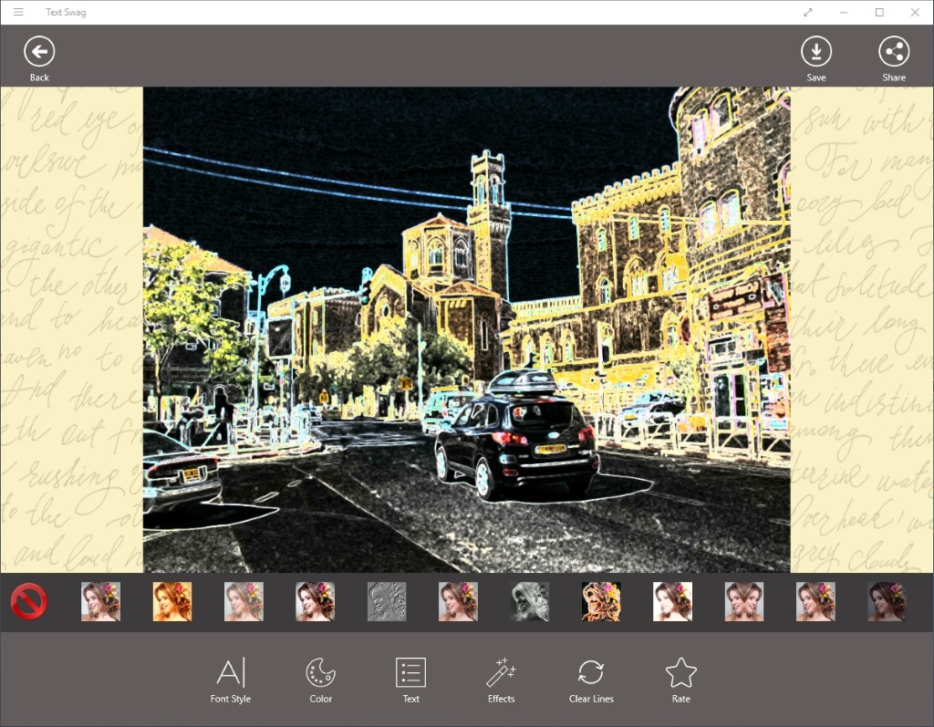Save the edited image
The height and width of the screenshot is (727, 934).
(815, 52)
